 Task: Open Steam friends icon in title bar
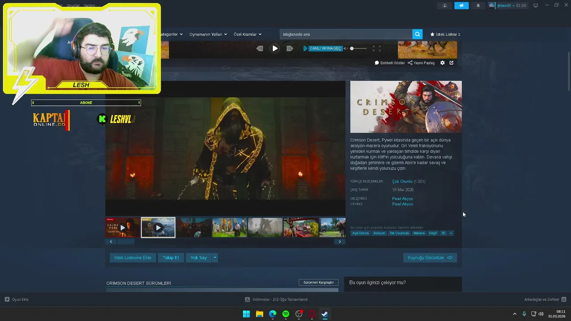pyautogui.click(x=445, y=5)
